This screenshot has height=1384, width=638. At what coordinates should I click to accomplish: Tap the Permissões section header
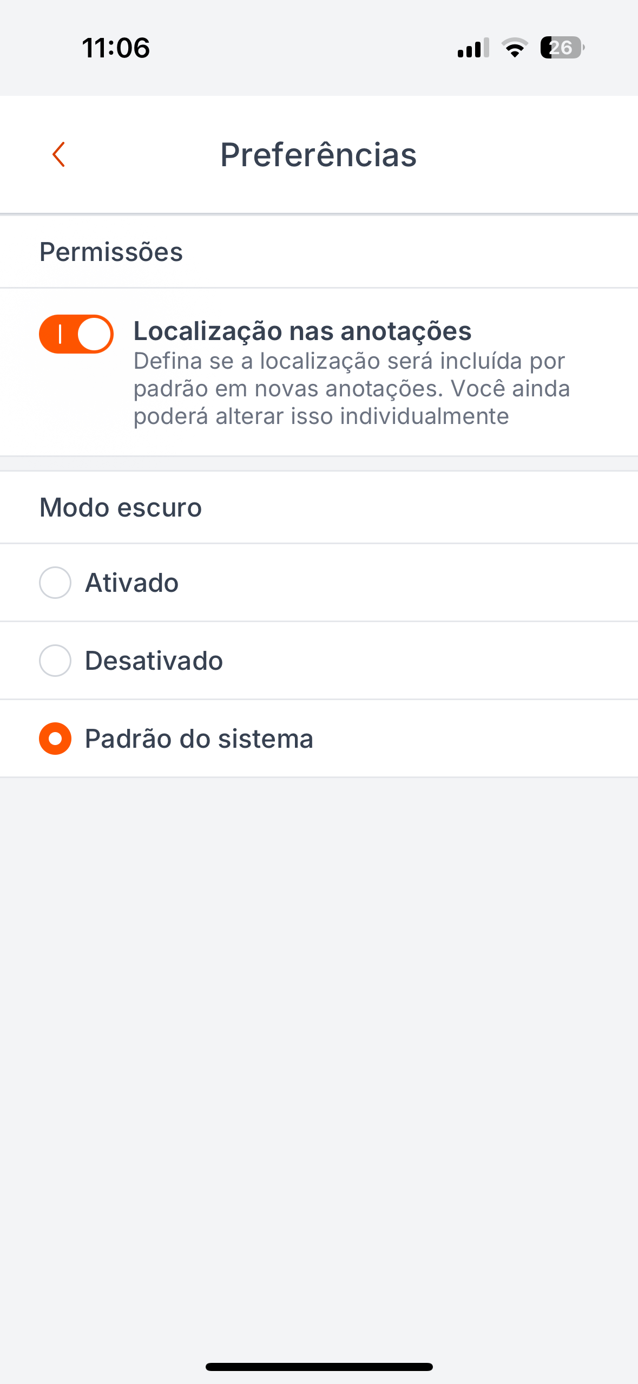point(111,252)
